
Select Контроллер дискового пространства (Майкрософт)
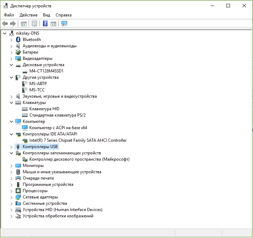[x=79, y=160]
